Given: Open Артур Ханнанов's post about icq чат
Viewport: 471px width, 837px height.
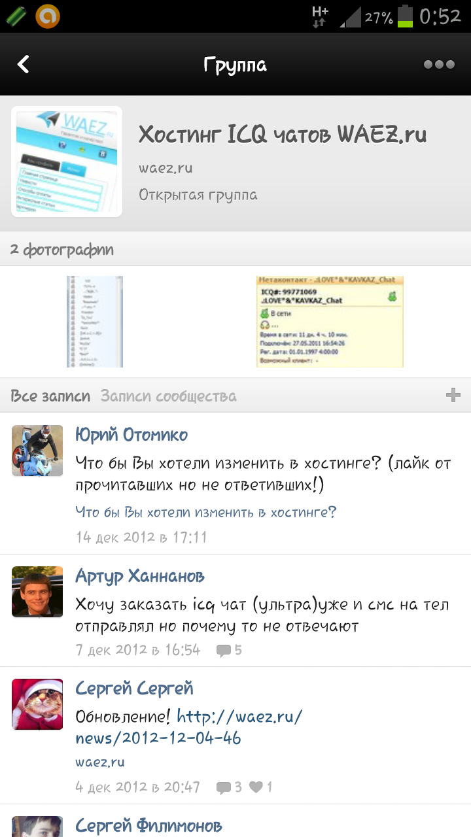Looking at the screenshot, I should click(262, 615).
